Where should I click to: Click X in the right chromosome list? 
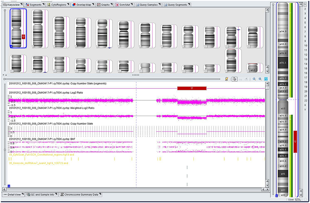coord(305,105)
